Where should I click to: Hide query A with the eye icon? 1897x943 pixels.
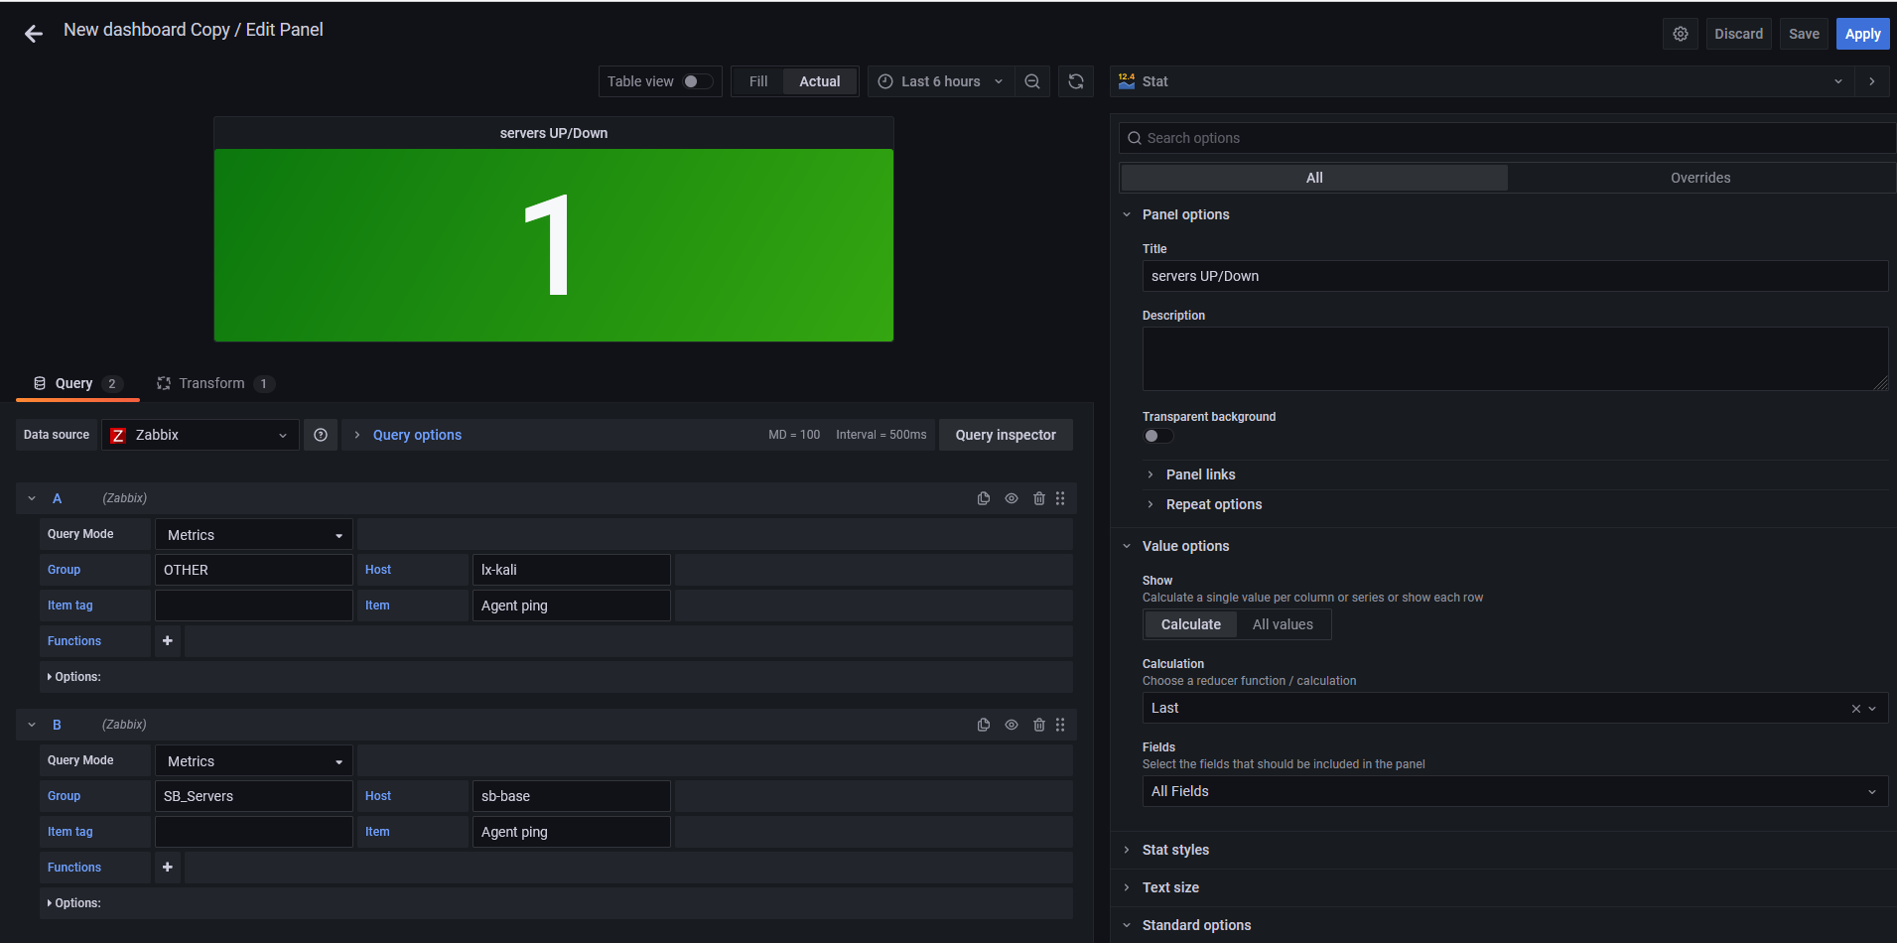pyautogui.click(x=1012, y=498)
